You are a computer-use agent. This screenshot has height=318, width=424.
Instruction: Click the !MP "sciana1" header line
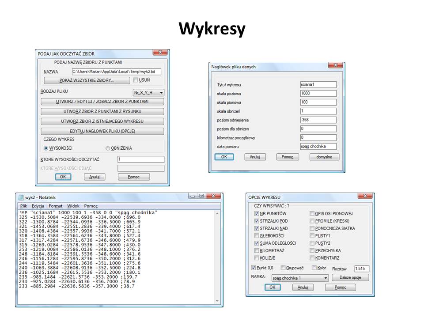(88, 212)
